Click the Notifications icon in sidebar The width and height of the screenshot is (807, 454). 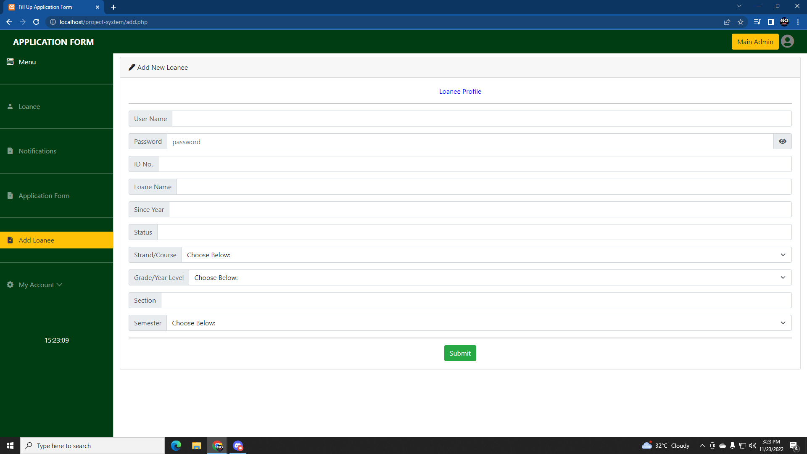click(10, 151)
